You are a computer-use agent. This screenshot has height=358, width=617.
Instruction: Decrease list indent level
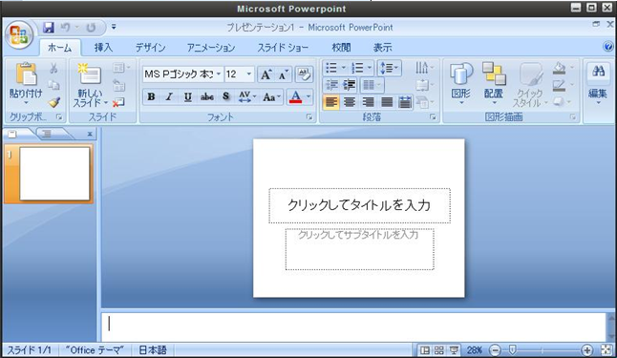pos(331,85)
